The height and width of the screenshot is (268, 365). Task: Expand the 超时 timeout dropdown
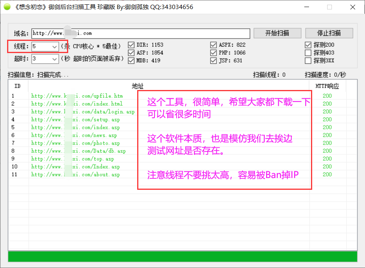pos(54,59)
